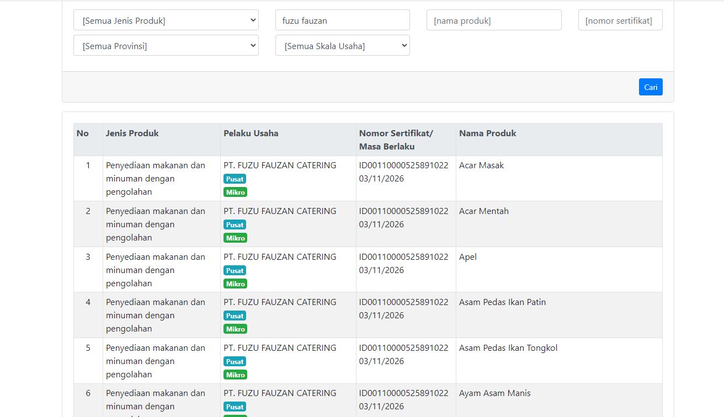Click the Mikro badge in row 1
This screenshot has width=724, height=417.
pos(235,192)
